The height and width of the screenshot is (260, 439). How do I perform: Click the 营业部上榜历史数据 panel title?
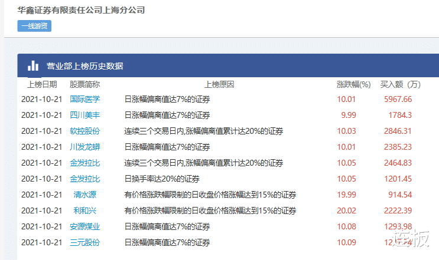point(85,66)
